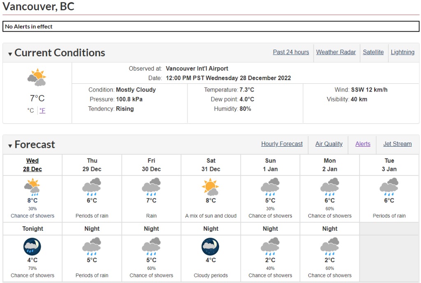
Task: Click Saturday's sun and cloud icon
Action: 210,187
